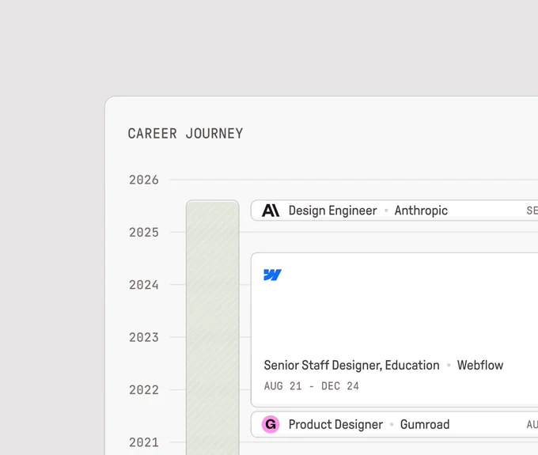Click the AUG 21 - DEC 24 date range
The height and width of the screenshot is (455, 538).
tap(311, 386)
